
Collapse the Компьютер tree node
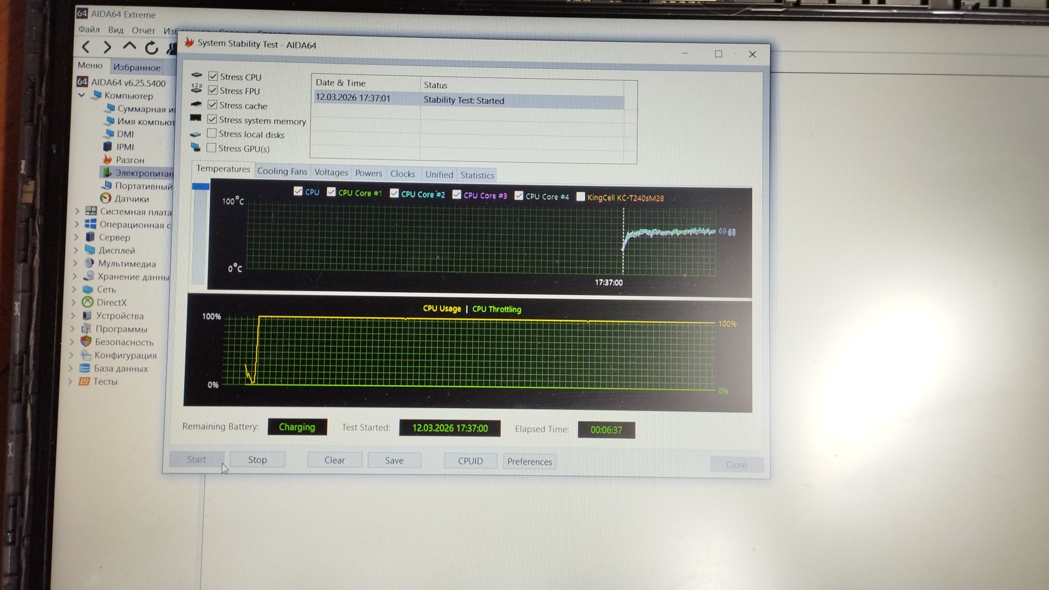pos(81,95)
